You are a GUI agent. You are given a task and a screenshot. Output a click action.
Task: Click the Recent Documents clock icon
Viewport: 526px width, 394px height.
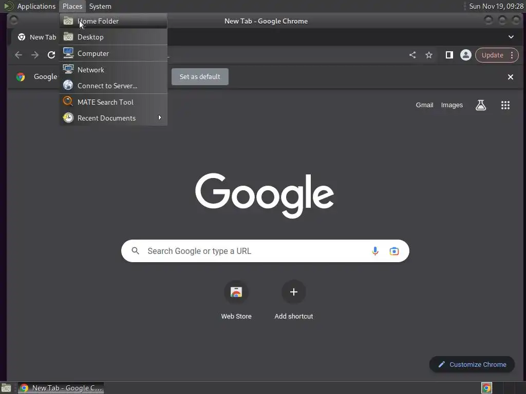point(68,117)
